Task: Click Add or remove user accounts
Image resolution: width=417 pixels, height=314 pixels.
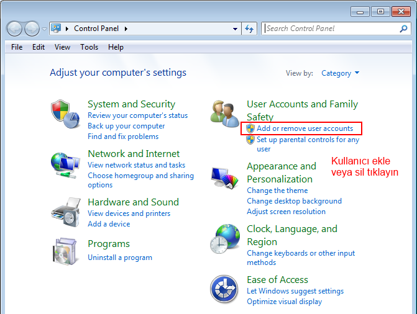Action: (x=305, y=128)
